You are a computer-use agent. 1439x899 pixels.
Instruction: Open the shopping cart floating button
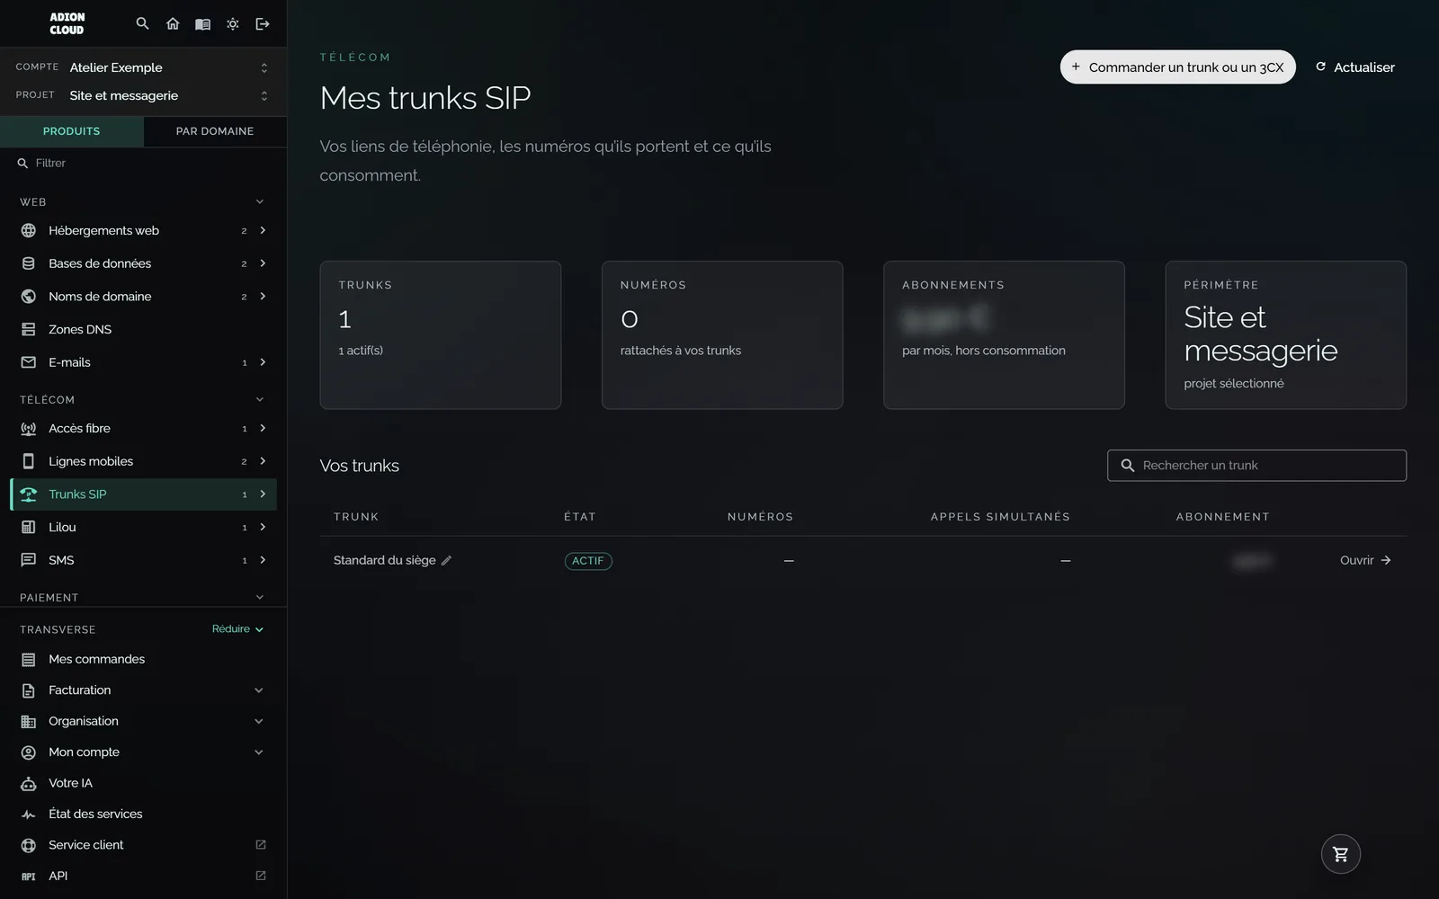(1340, 854)
